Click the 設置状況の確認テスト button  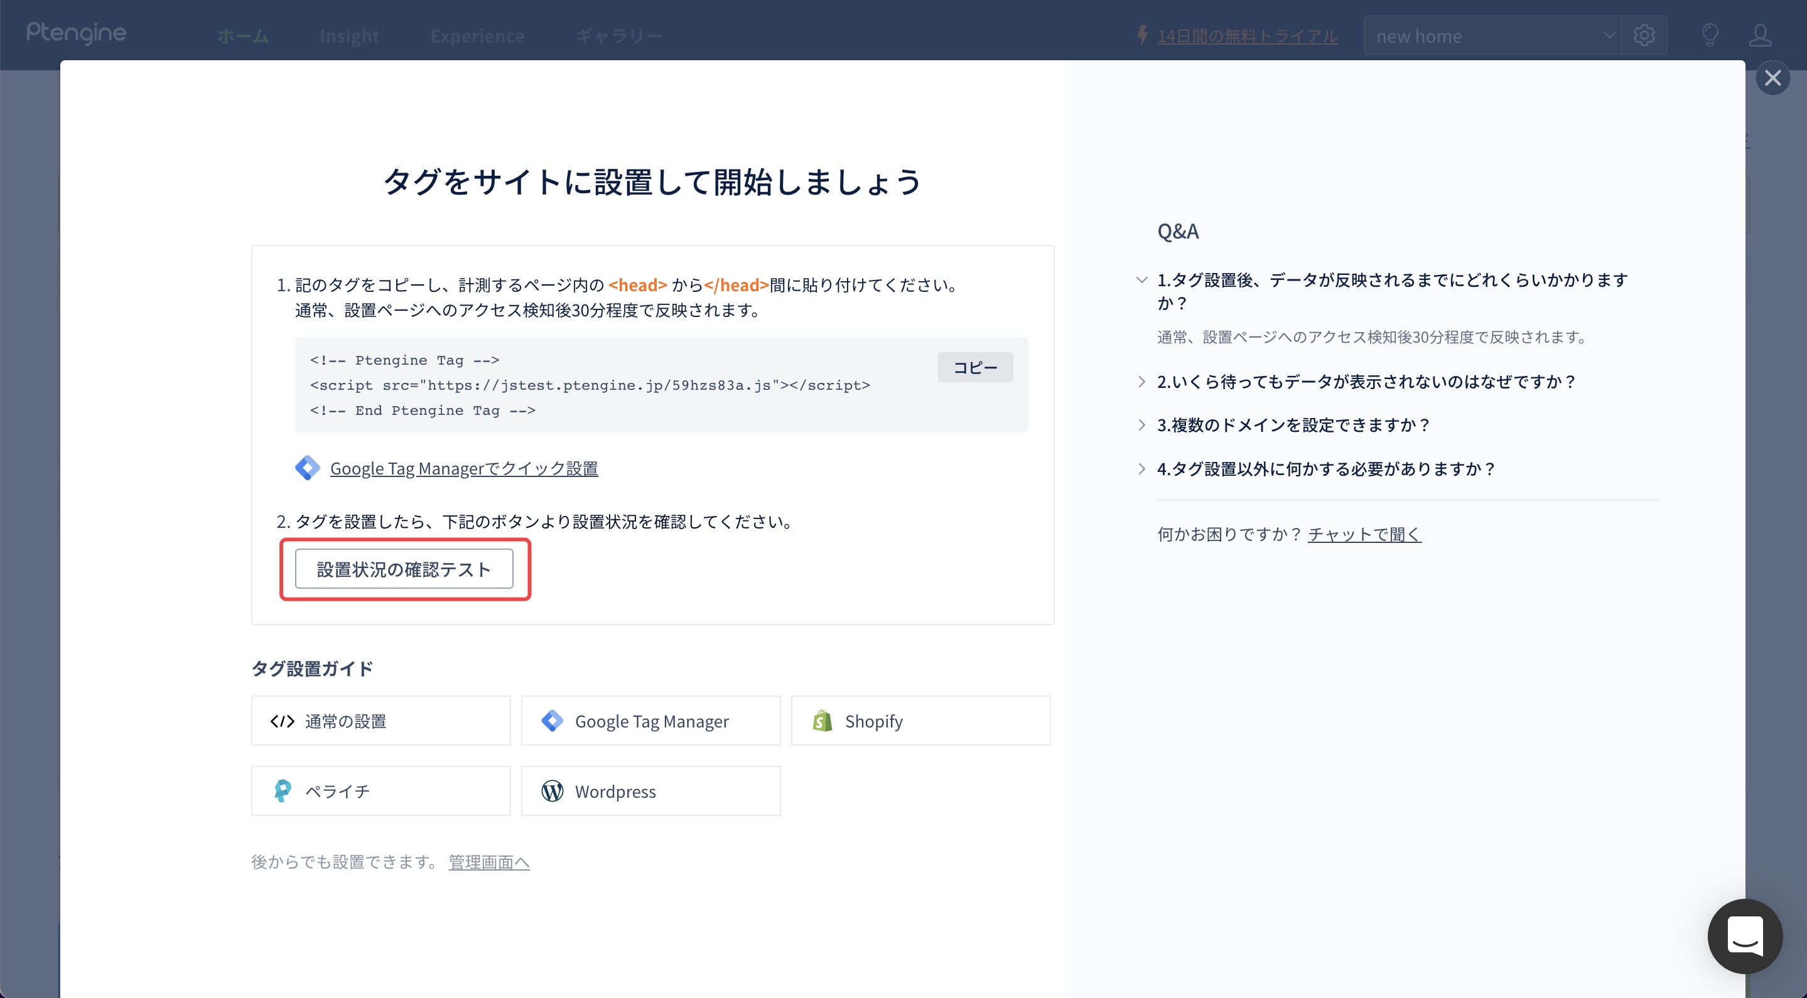click(404, 569)
